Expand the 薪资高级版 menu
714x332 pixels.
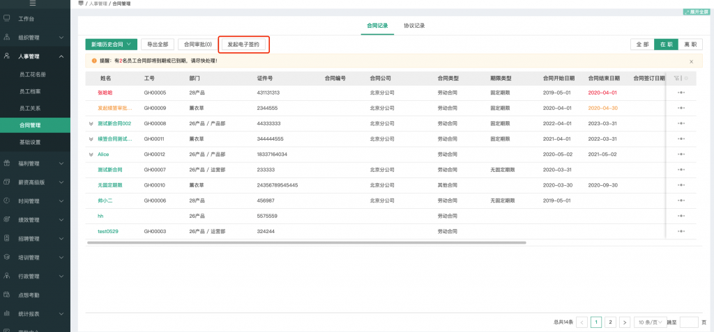click(x=61, y=182)
